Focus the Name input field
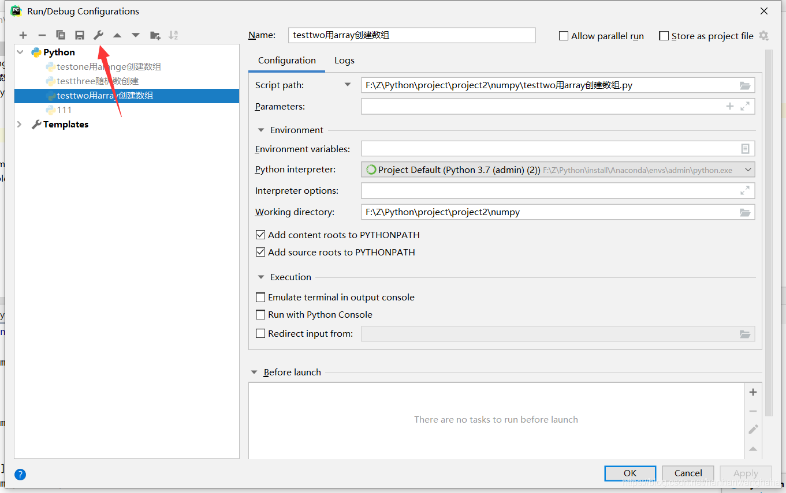Screen dimensions: 786x493 click(x=412, y=35)
